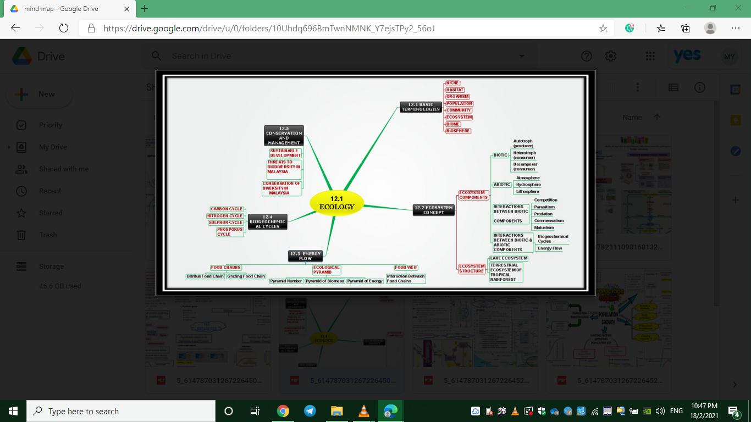This screenshot has height=422, width=751.
Task: Open the Favorites list icon
Action: point(661,28)
